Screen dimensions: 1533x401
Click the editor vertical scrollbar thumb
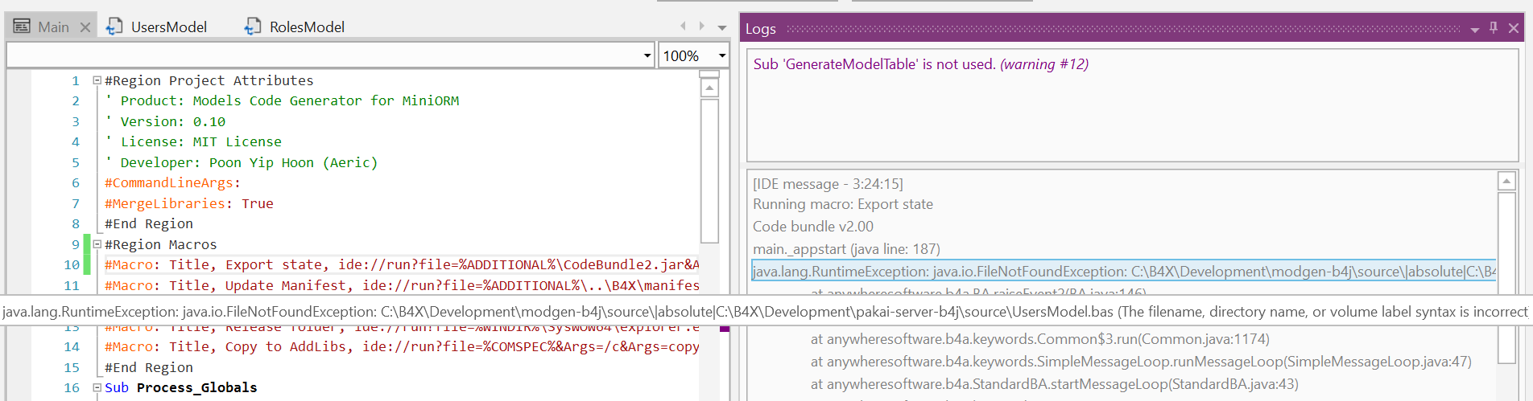pos(709,170)
